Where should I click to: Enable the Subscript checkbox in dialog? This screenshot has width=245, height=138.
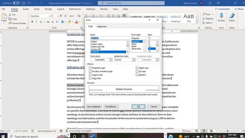(90, 78)
